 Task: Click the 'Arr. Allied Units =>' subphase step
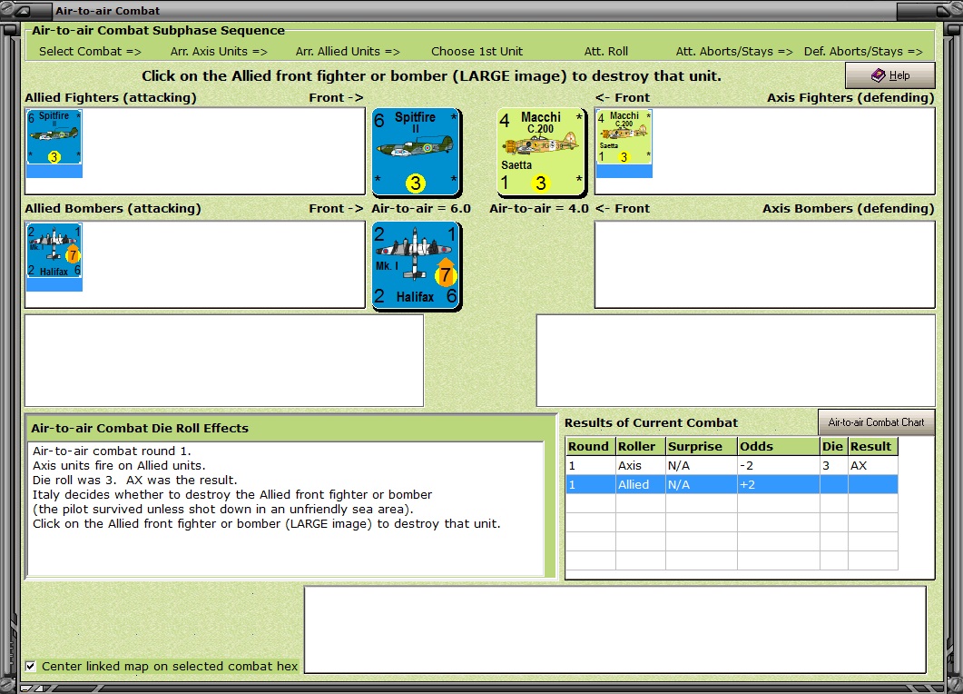[348, 52]
